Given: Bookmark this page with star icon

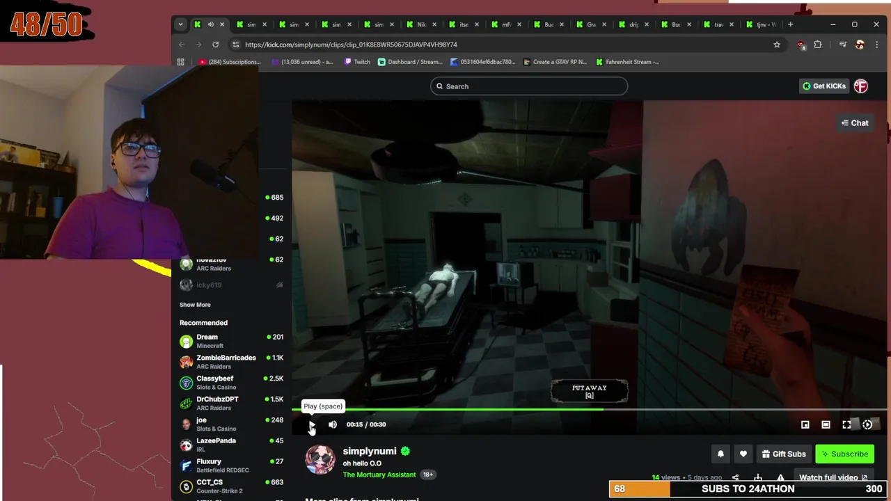Looking at the screenshot, I should pyautogui.click(x=777, y=45).
